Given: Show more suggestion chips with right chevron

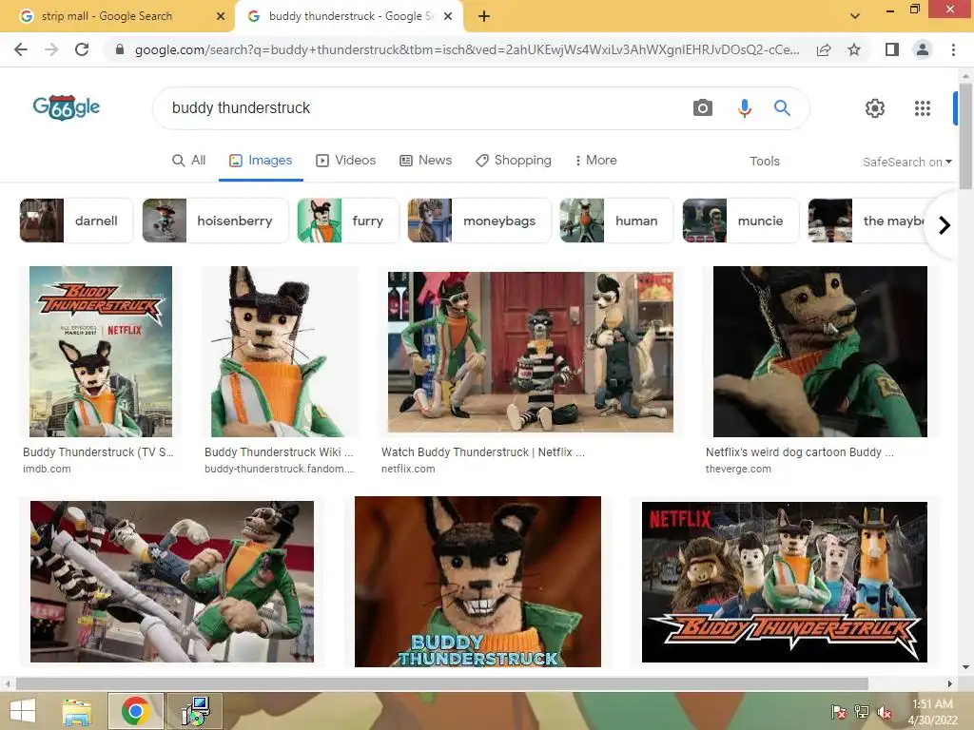Looking at the screenshot, I should point(945,224).
